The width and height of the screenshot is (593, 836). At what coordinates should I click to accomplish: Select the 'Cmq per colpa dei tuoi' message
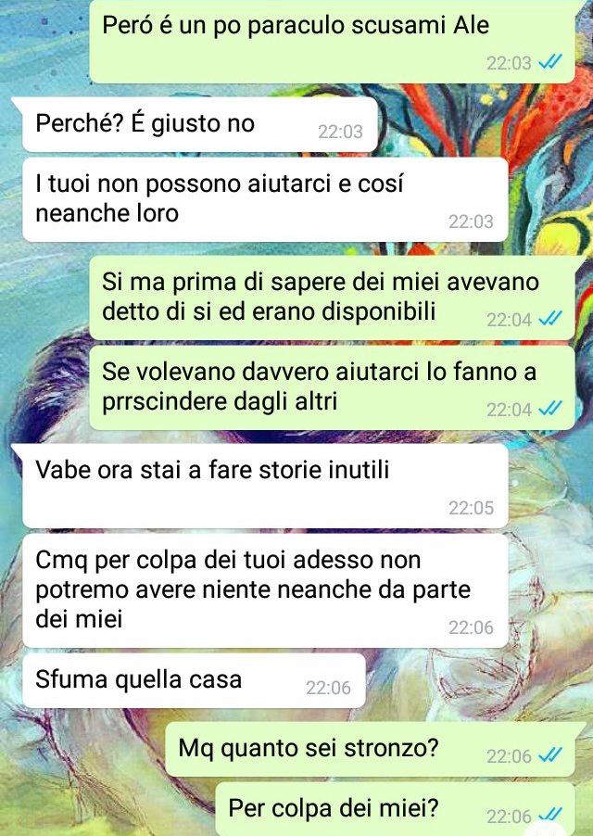265,590
